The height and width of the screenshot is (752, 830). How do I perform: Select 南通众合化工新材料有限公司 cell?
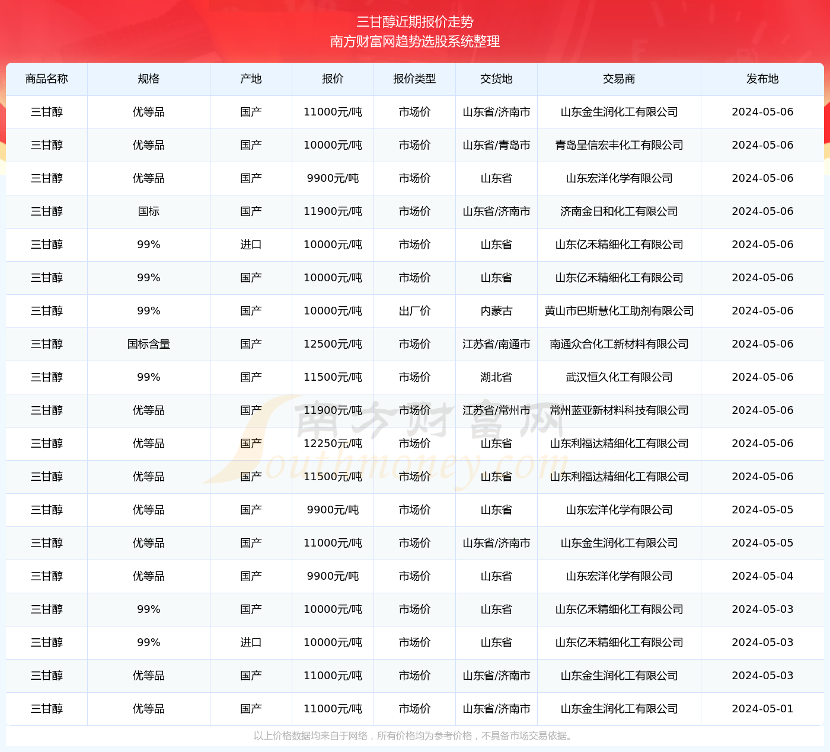(x=619, y=344)
